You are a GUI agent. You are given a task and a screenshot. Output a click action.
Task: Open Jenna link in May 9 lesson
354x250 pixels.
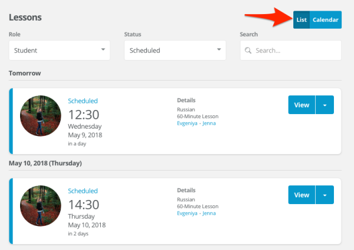209,124
